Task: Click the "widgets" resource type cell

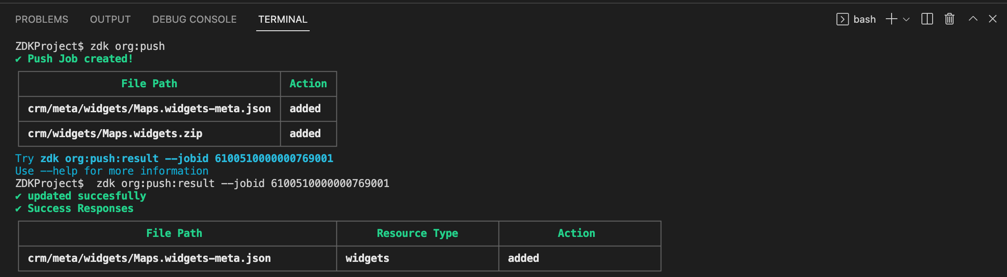Action: (367, 258)
